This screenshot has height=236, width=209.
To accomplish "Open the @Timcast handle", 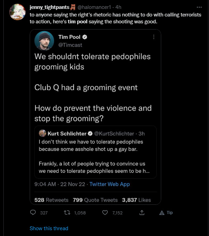I will point(70,45).
